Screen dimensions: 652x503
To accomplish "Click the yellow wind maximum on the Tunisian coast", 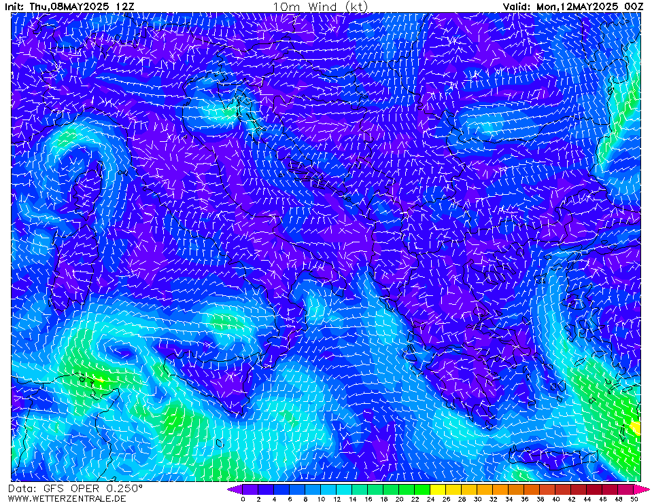I will [100, 379].
